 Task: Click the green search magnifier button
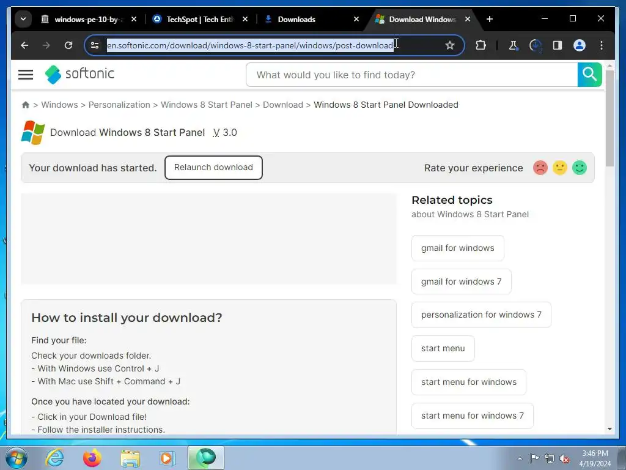pos(589,74)
